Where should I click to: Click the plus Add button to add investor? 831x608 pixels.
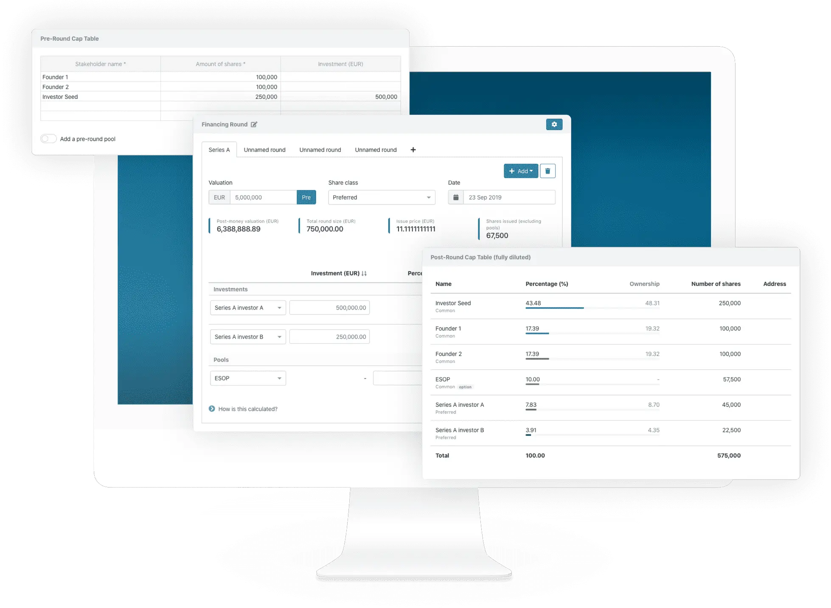[519, 171]
